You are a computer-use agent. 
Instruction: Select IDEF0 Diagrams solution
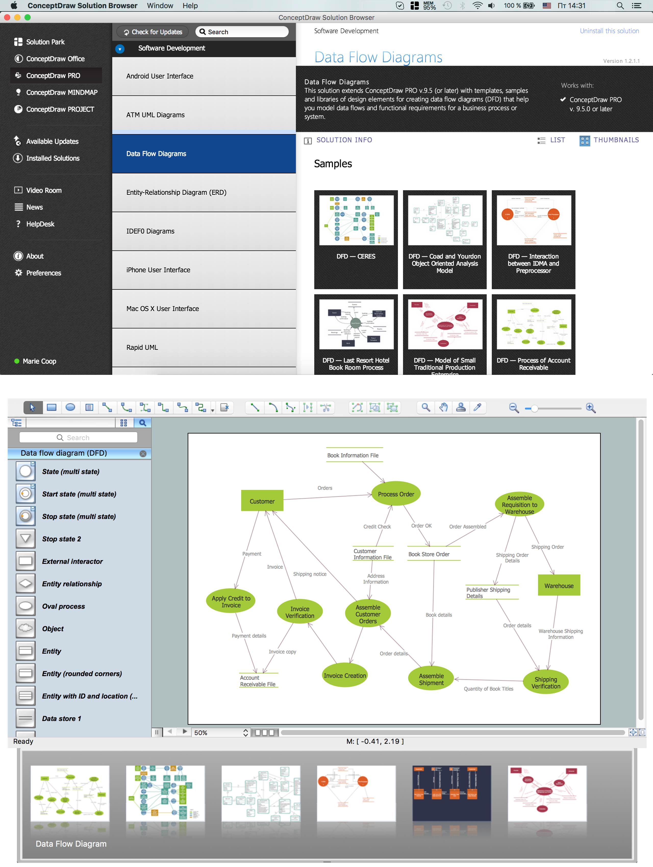[204, 232]
